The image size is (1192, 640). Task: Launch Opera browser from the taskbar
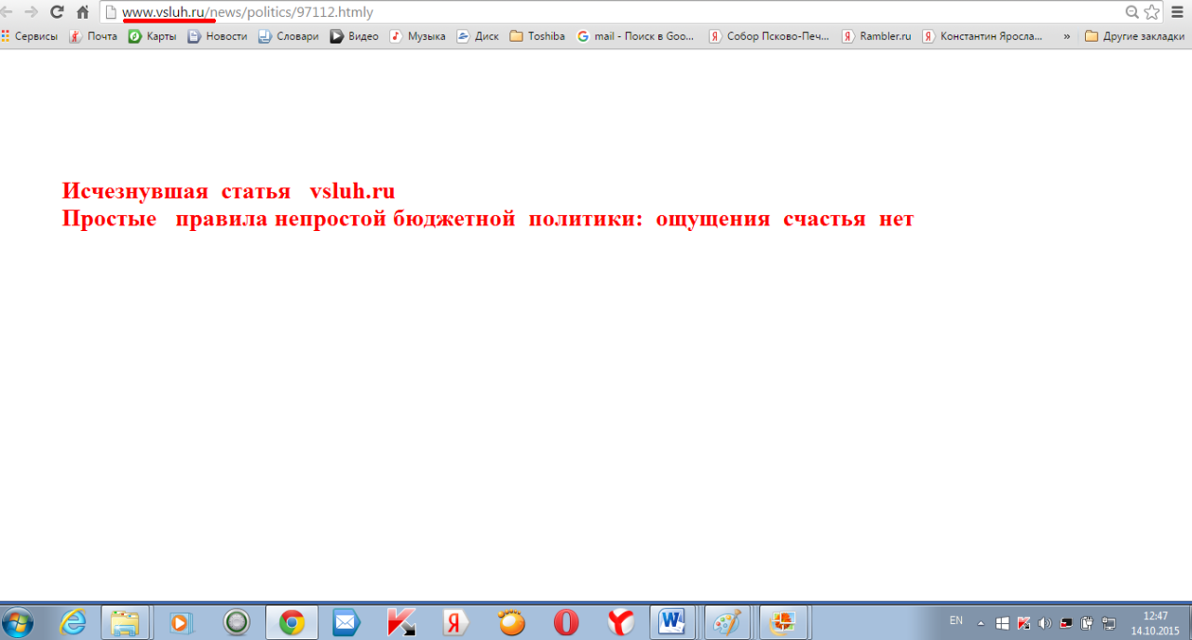tap(566, 622)
